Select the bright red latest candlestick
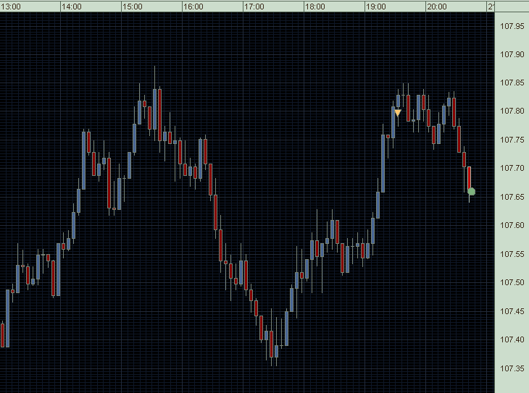The height and width of the screenshot is (393, 529). click(x=469, y=180)
